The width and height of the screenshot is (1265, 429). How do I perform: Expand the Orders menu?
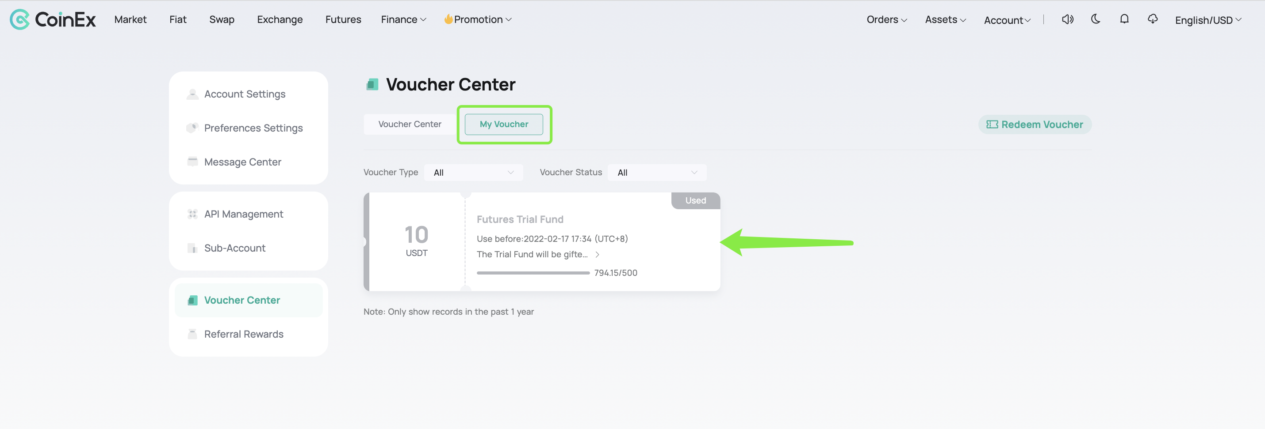pyautogui.click(x=886, y=19)
